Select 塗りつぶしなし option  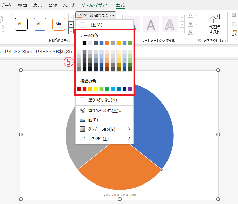click(x=102, y=100)
